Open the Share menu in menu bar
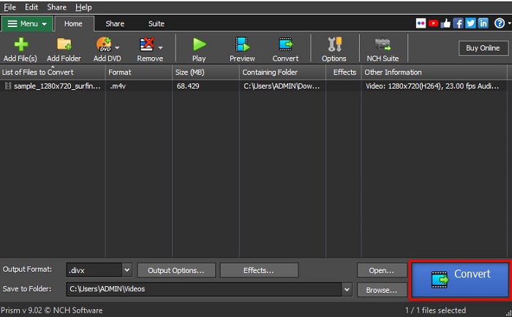512x317 pixels. [56, 7]
